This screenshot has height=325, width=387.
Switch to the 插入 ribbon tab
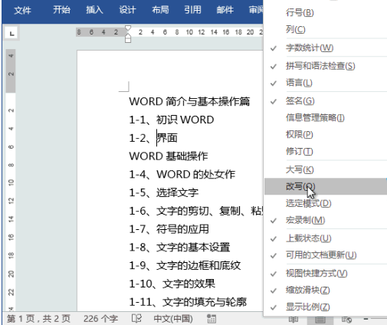[94, 10]
